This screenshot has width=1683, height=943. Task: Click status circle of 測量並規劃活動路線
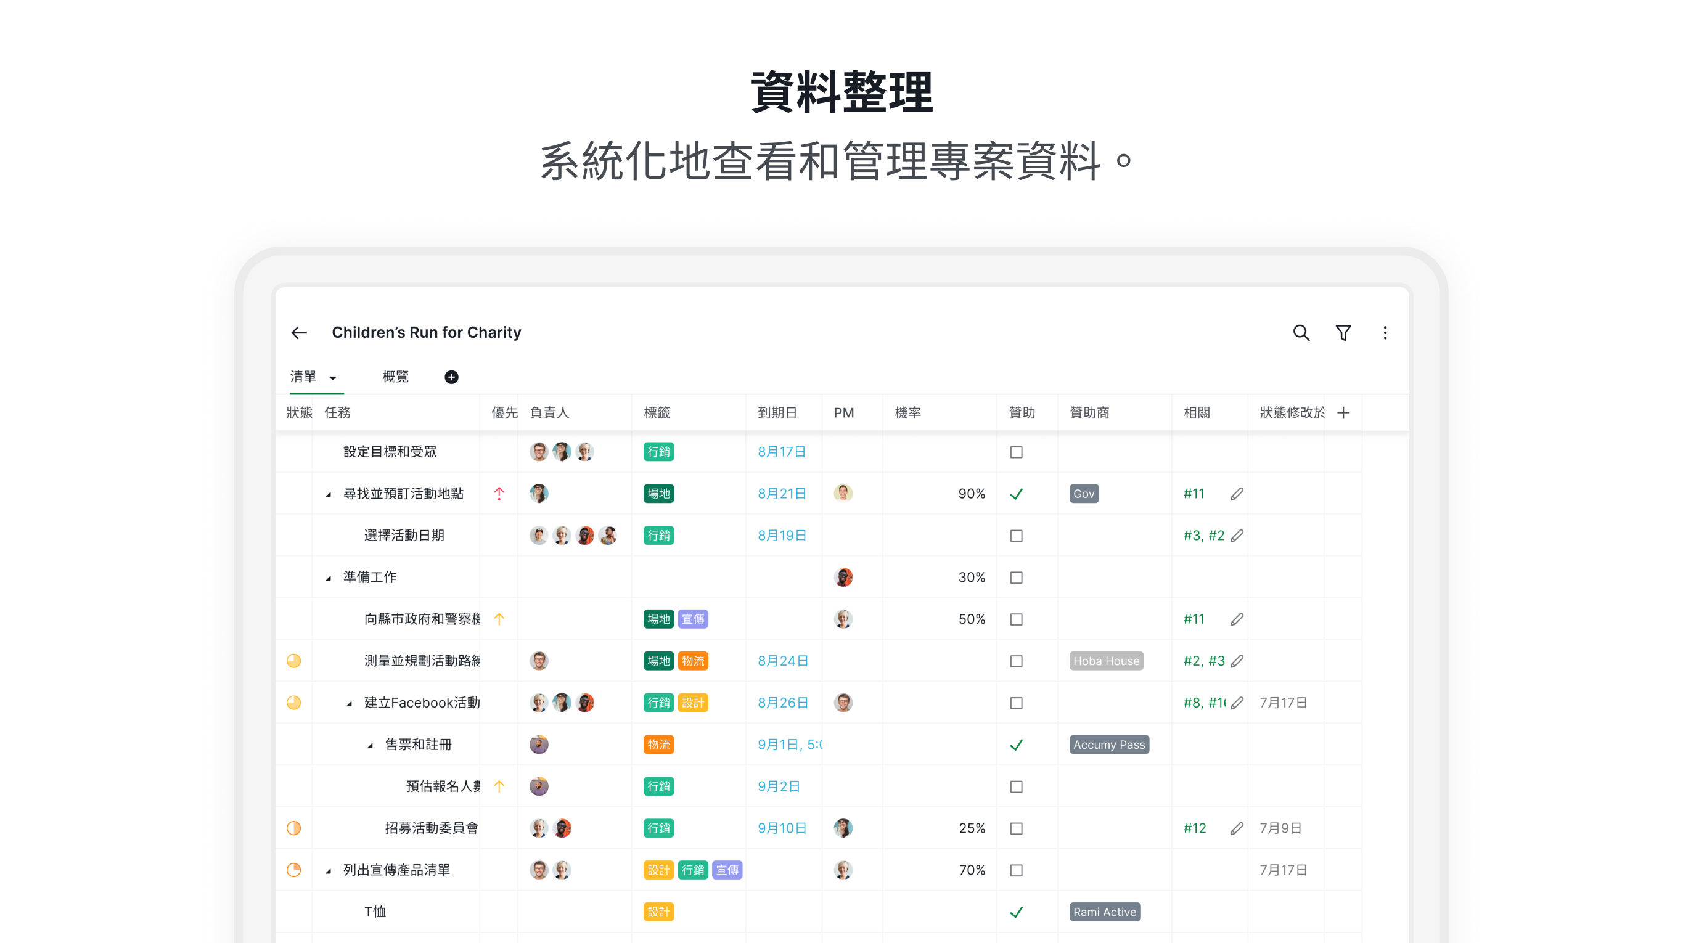[x=294, y=661]
